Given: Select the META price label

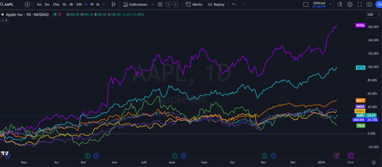Looking at the screenshot, I should [x=360, y=68].
